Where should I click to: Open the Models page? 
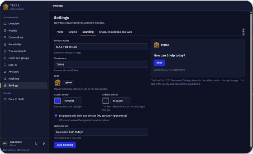(x=24, y=31)
